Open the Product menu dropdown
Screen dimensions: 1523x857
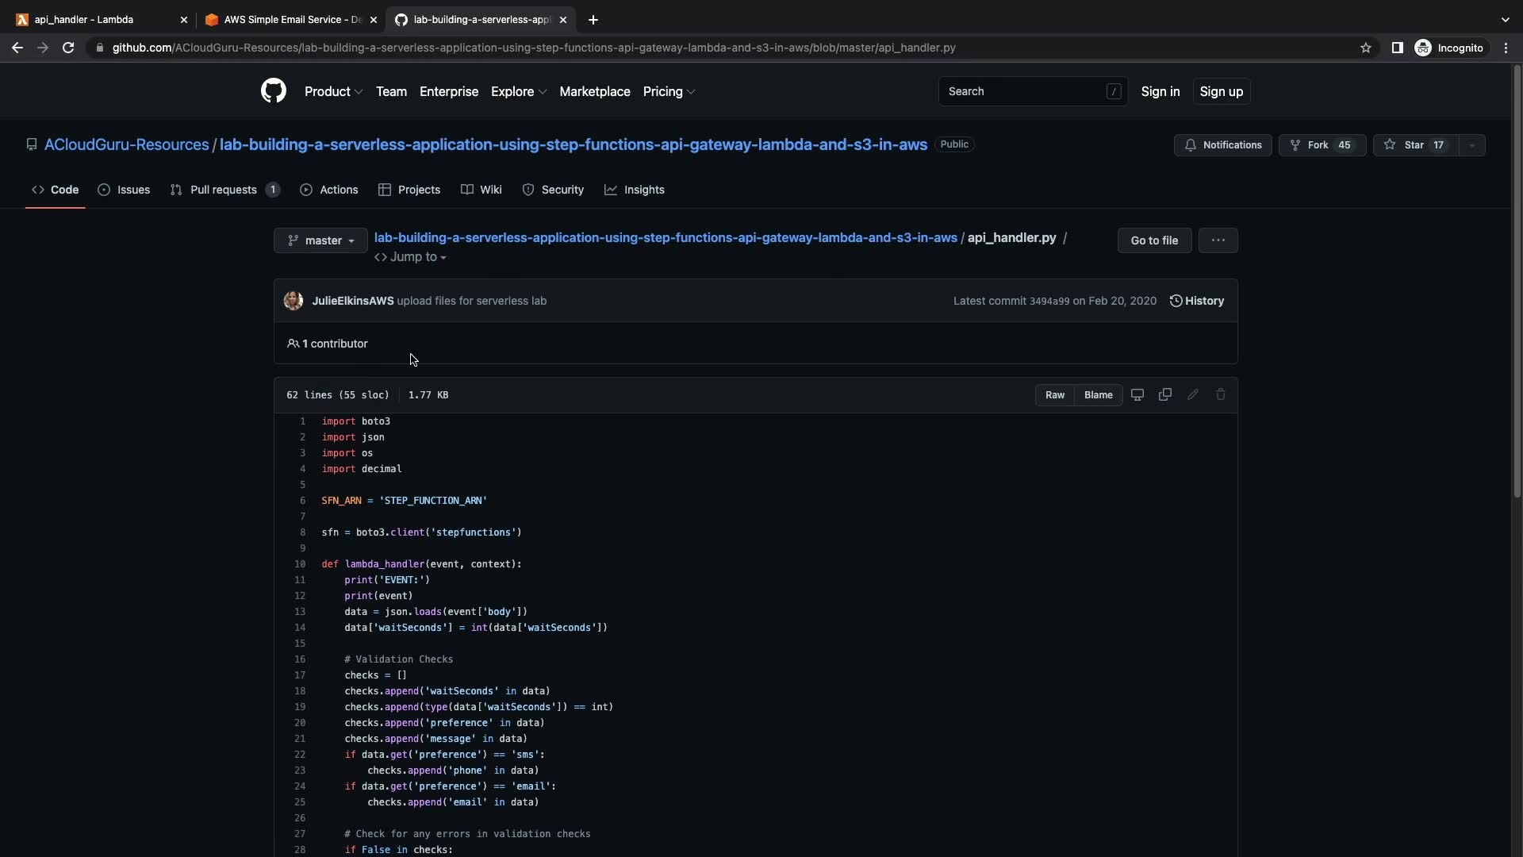pyautogui.click(x=333, y=92)
